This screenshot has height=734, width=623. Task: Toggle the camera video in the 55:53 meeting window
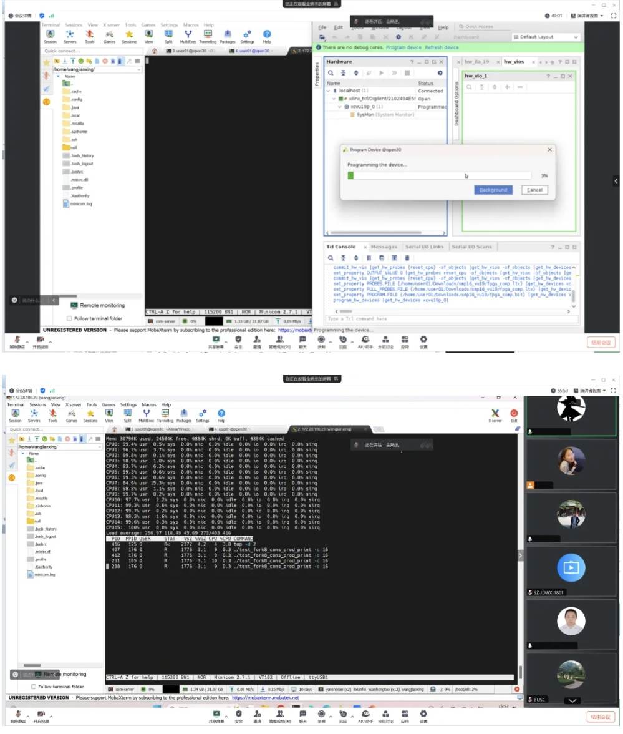[40, 717]
